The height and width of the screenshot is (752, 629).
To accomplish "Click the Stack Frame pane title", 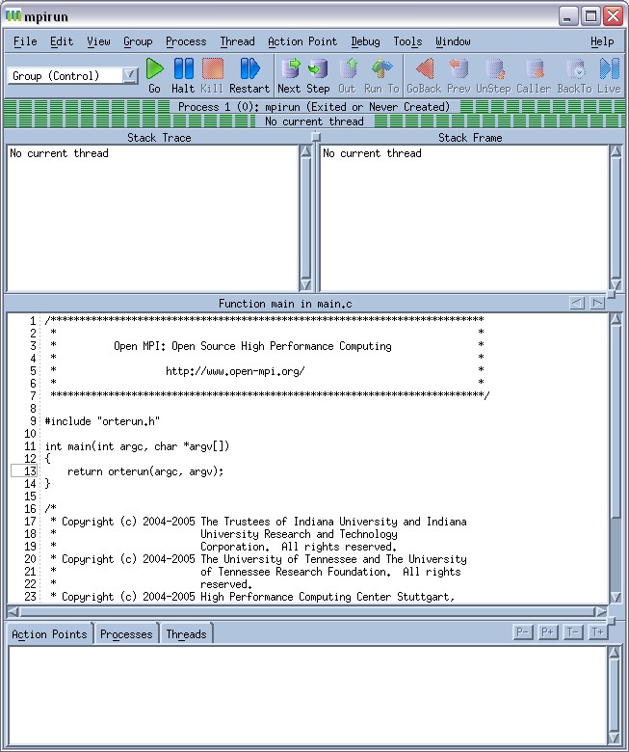I will coord(470,138).
